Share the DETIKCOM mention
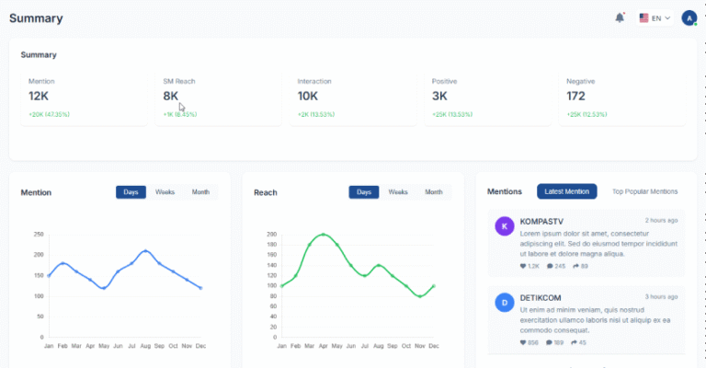Image resolution: width=706 pixels, height=368 pixels. [575, 342]
